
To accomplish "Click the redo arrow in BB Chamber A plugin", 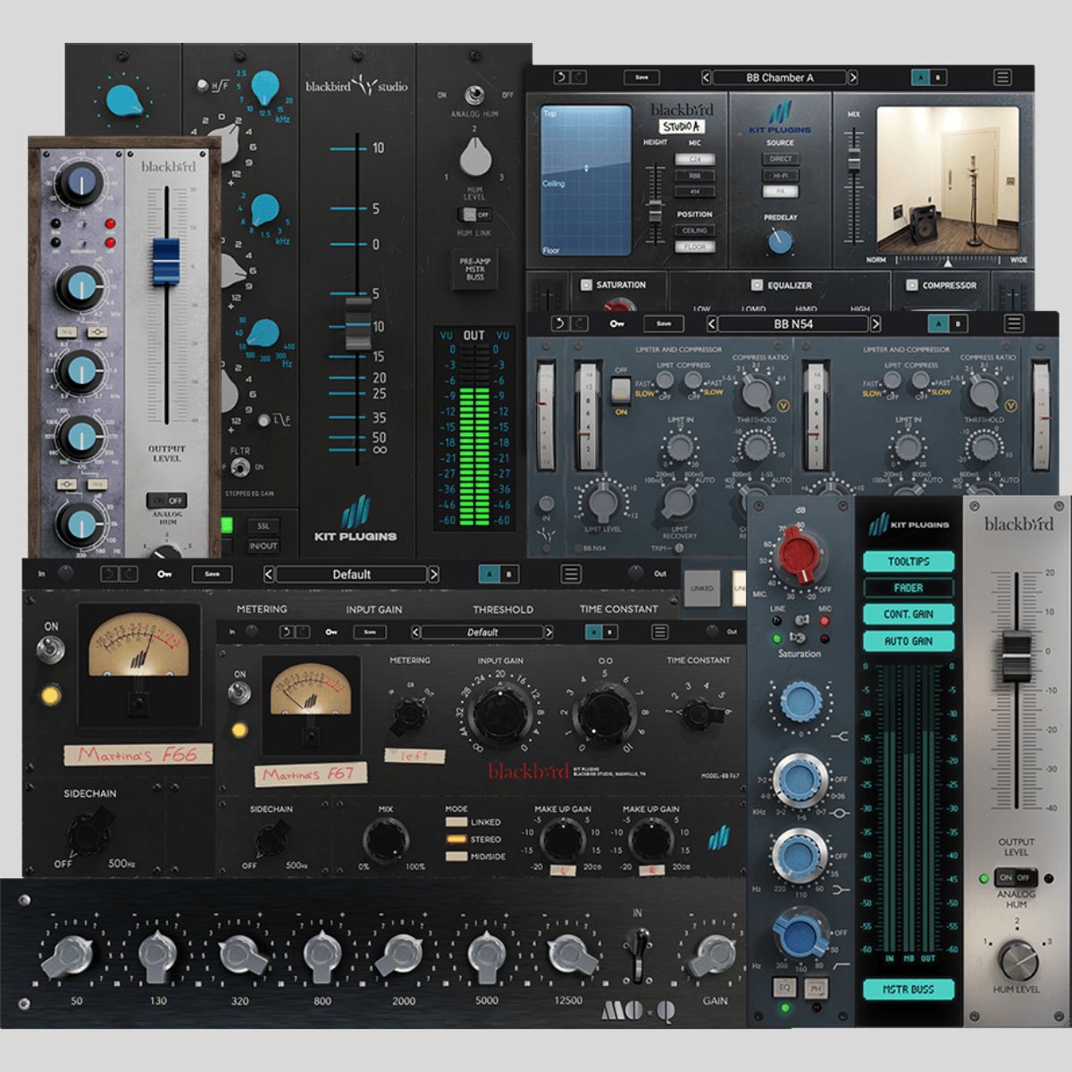I will click(x=578, y=78).
